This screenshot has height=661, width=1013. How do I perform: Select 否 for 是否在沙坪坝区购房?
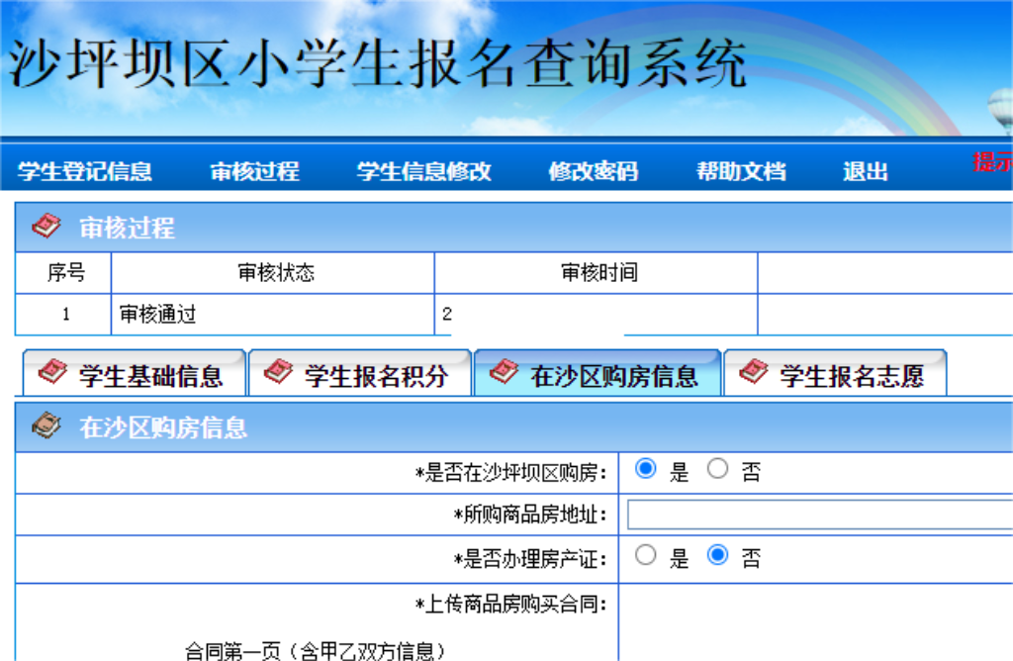tap(718, 468)
